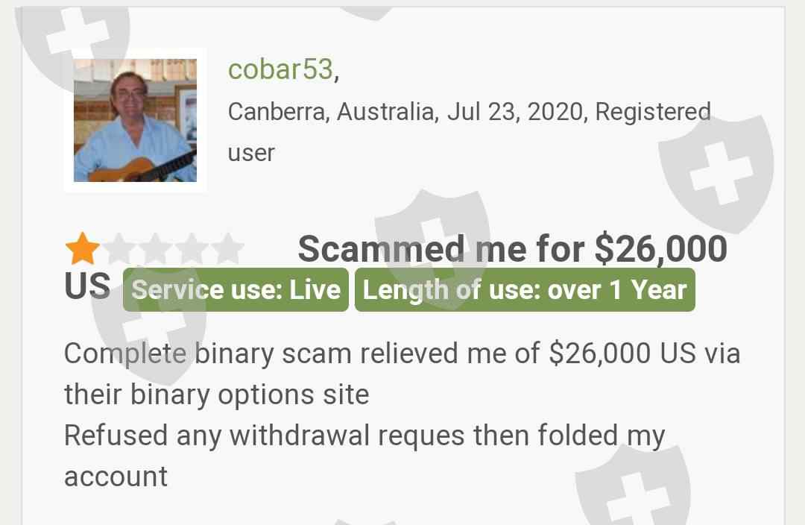Click the Canberra, Australia location text
The height and width of the screenshot is (525, 805).
click(x=332, y=111)
